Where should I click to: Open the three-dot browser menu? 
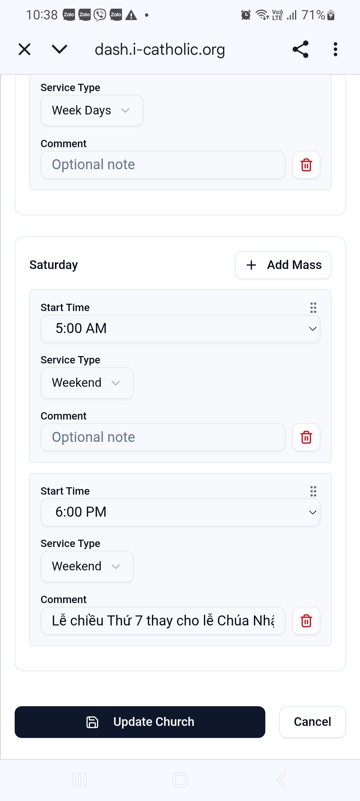[x=335, y=49]
